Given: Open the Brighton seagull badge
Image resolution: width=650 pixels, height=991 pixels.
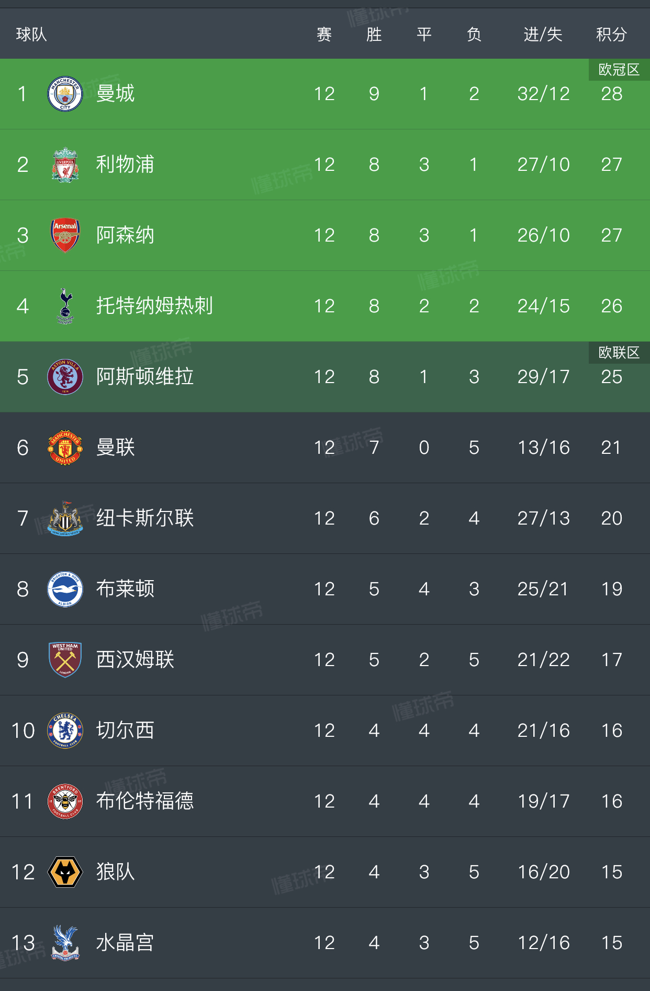Looking at the screenshot, I should tap(65, 589).
